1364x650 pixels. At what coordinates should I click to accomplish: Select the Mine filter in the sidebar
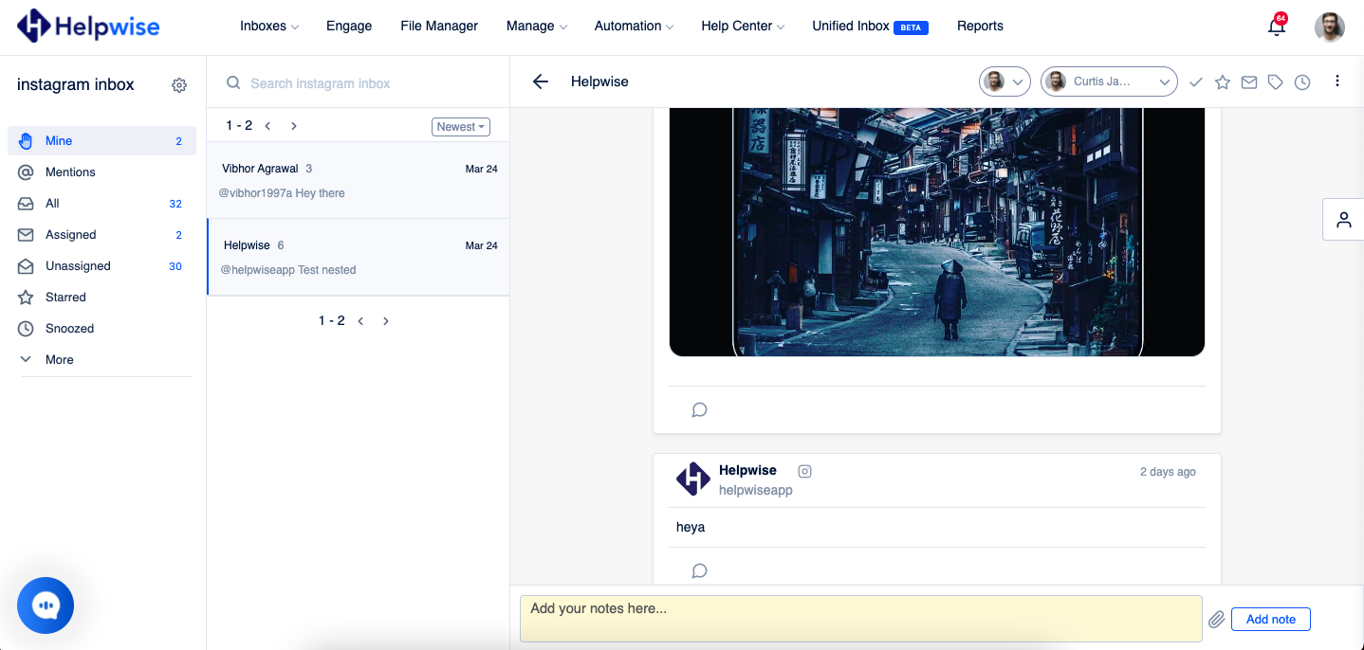pos(57,140)
